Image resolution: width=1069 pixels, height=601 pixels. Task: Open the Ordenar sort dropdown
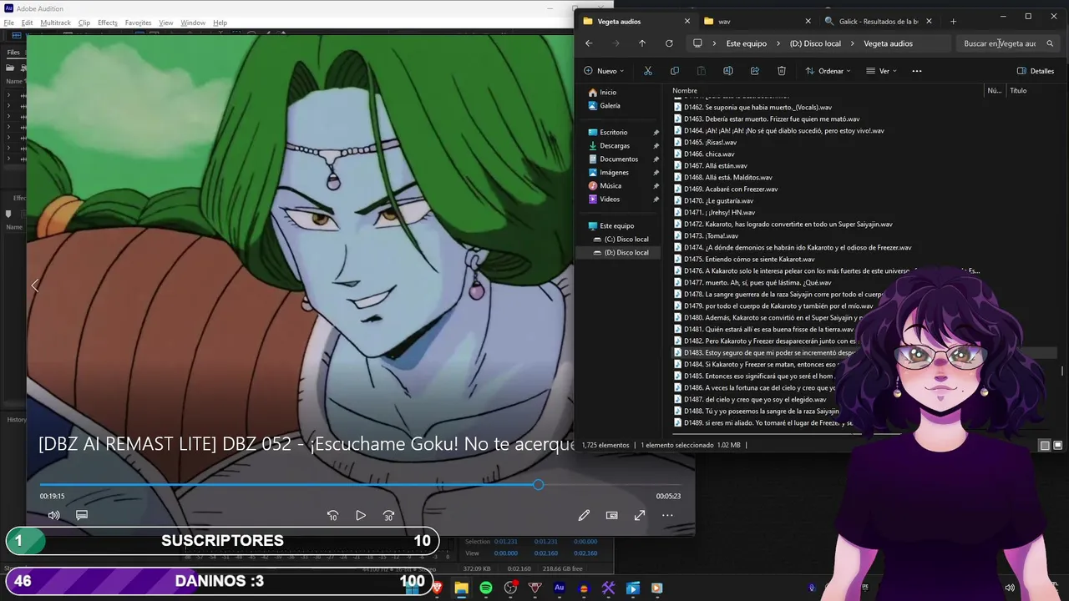click(x=828, y=71)
